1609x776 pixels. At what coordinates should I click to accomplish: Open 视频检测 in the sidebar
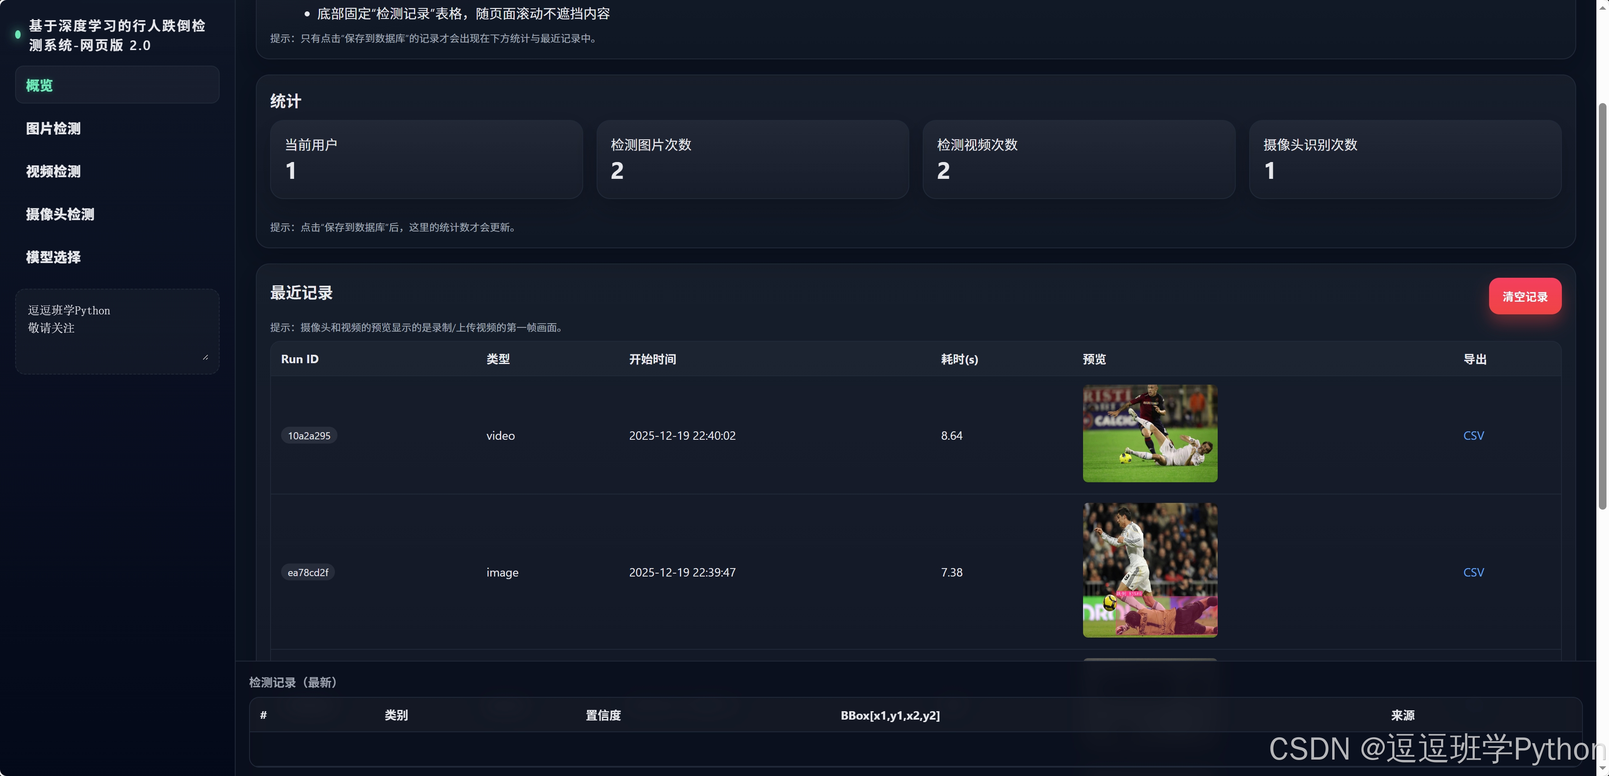117,171
